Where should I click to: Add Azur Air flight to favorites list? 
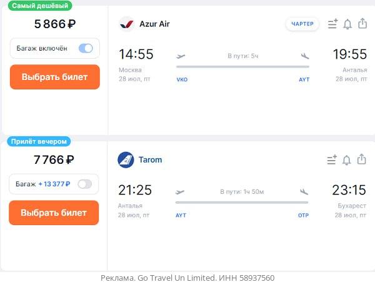(332, 24)
